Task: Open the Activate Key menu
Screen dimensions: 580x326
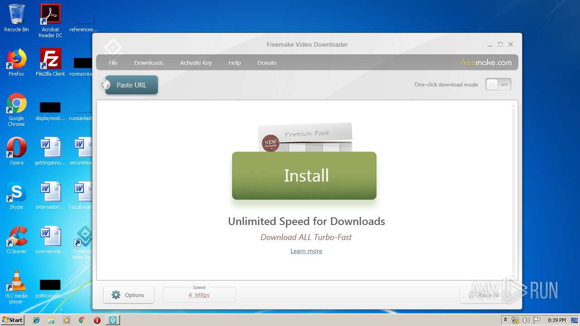Action: coord(196,62)
